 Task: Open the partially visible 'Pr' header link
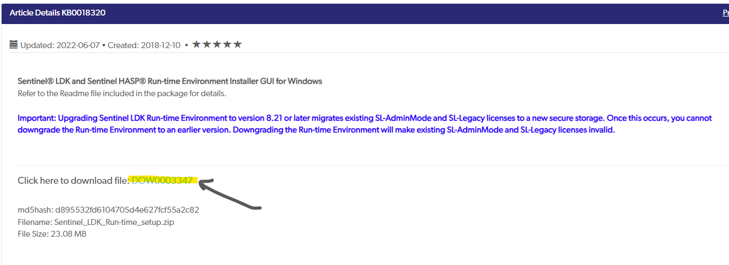[726, 12]
